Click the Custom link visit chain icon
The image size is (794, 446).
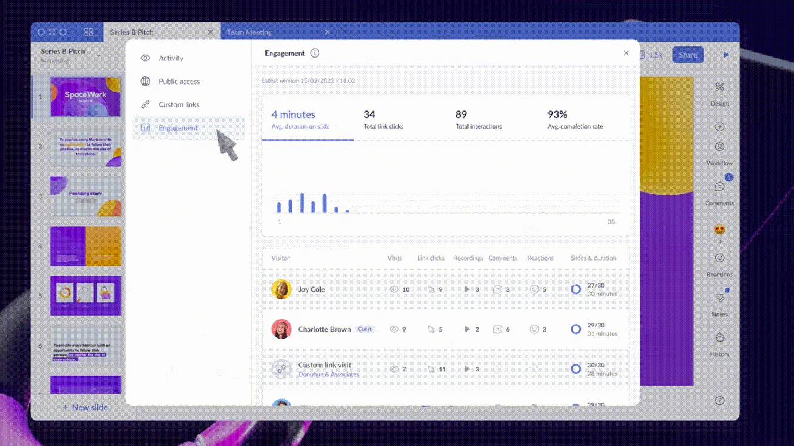281,369
